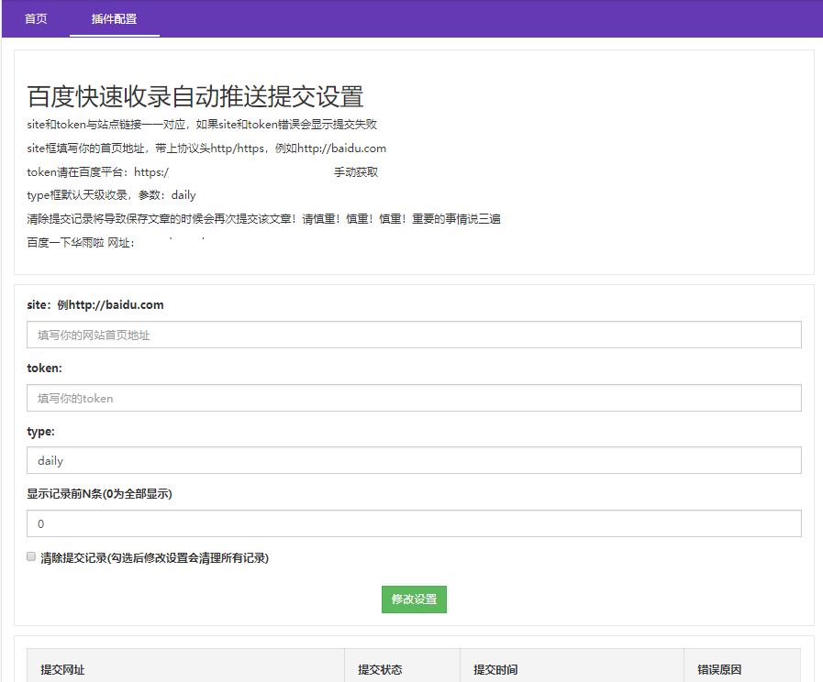This screenshot has height=682, width=823.
Task: Switch to the 插件配置 tab
Action: coord(113,18)
